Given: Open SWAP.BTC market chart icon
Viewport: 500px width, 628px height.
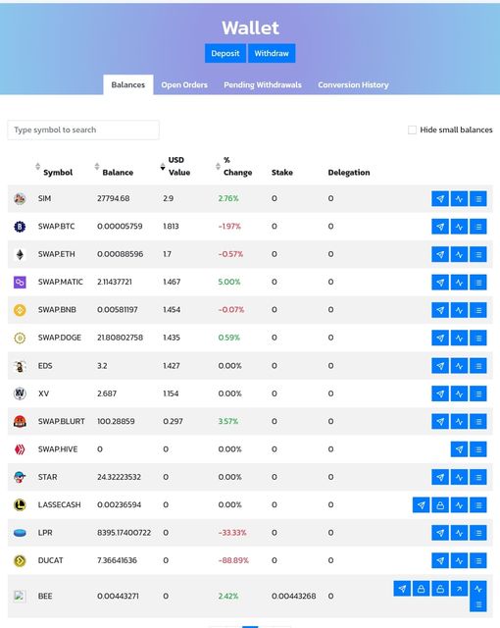Looking at the screenshot, I should pyautogui.click(x=459, y=227).
